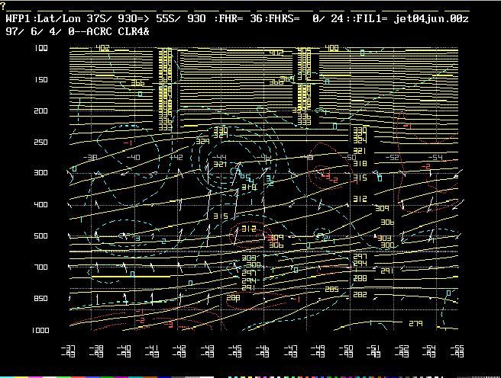
Task: Click the 500 pressure level label
Action: tap(41, 235)
